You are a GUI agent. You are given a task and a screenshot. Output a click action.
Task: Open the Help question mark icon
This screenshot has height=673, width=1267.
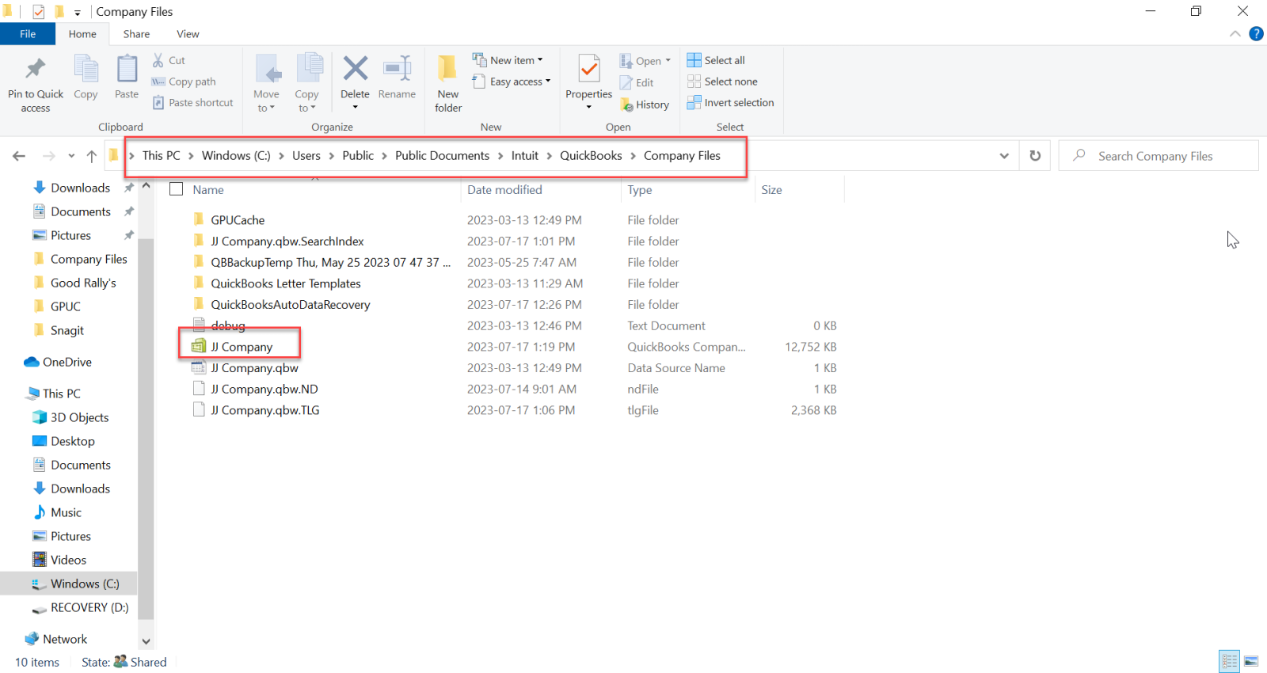[1256, 33]
